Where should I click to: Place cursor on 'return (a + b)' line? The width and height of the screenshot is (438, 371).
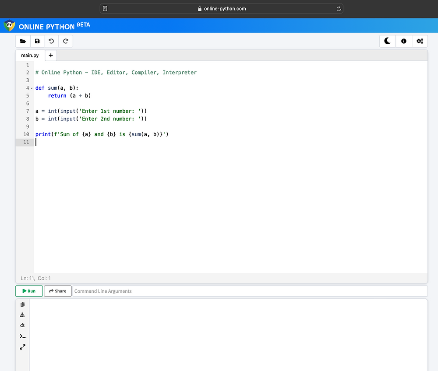coord(69,96)
